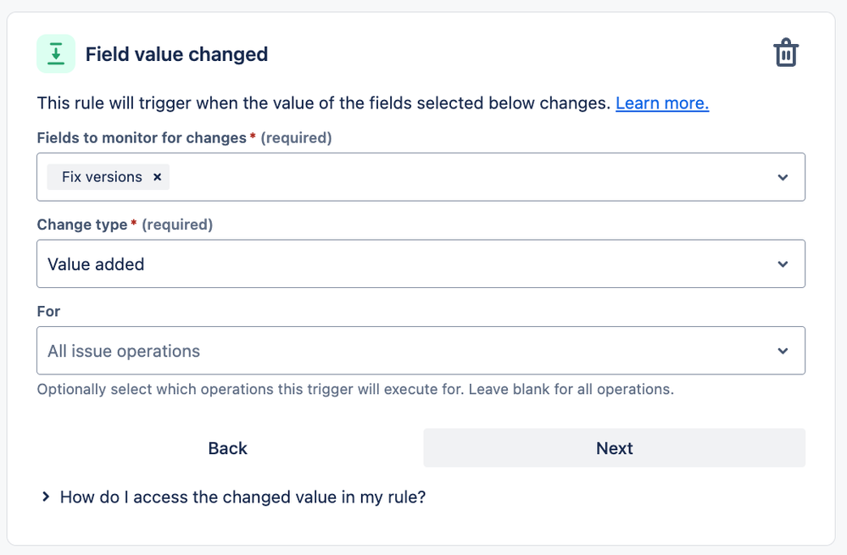Remove the Fix versions tag

click(x=157, y=177)
